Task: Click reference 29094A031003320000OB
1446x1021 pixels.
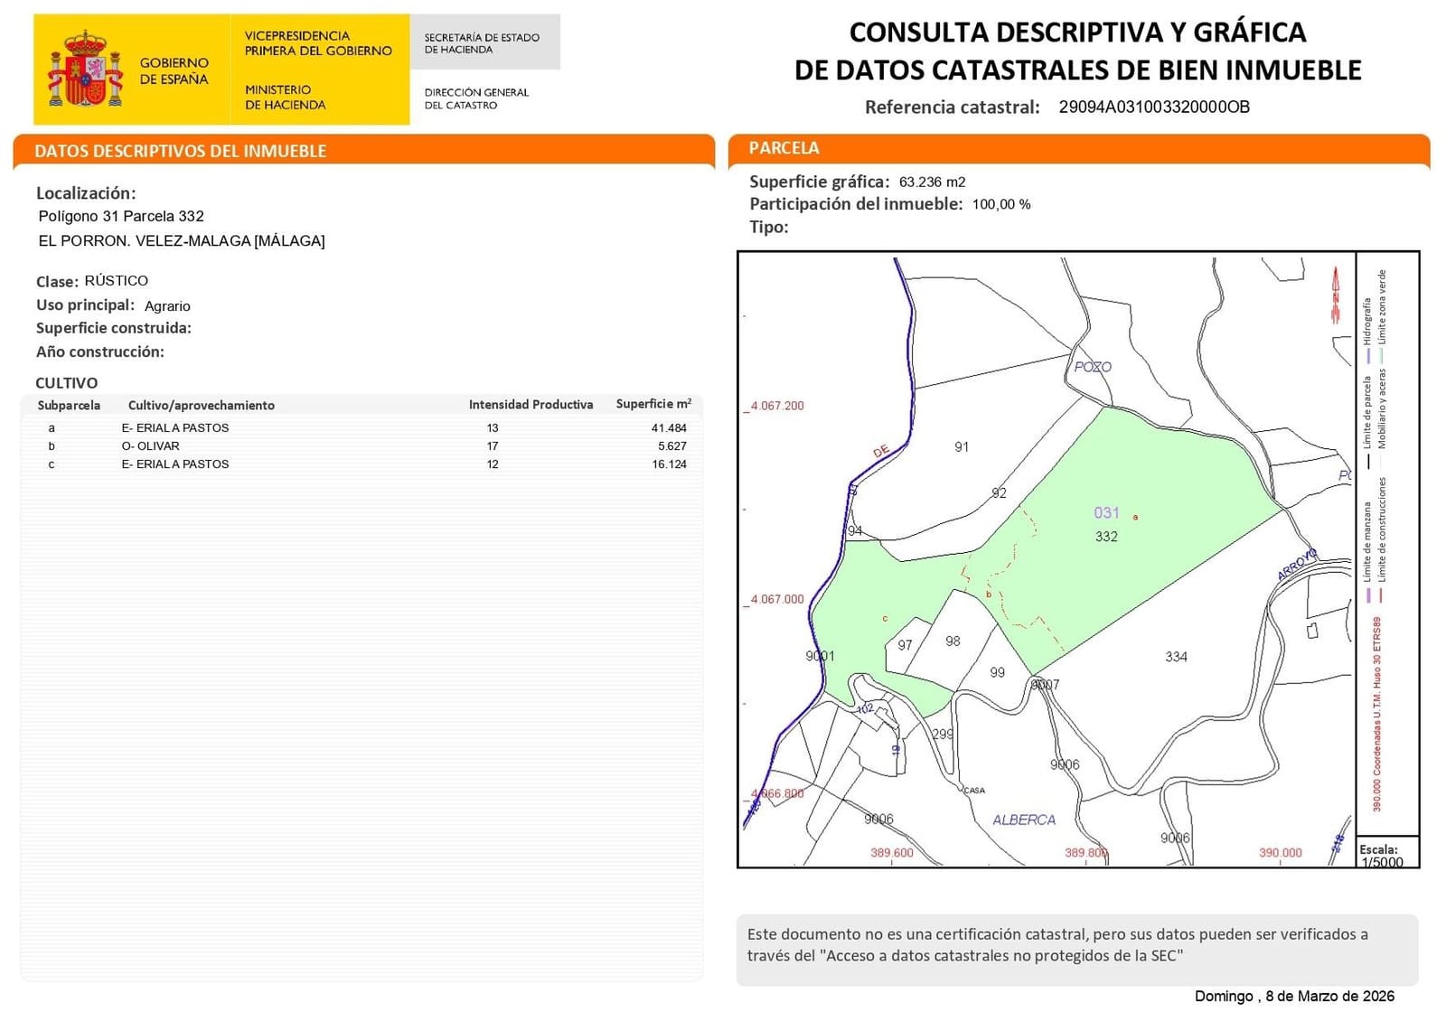Action: coord(1154,109)
